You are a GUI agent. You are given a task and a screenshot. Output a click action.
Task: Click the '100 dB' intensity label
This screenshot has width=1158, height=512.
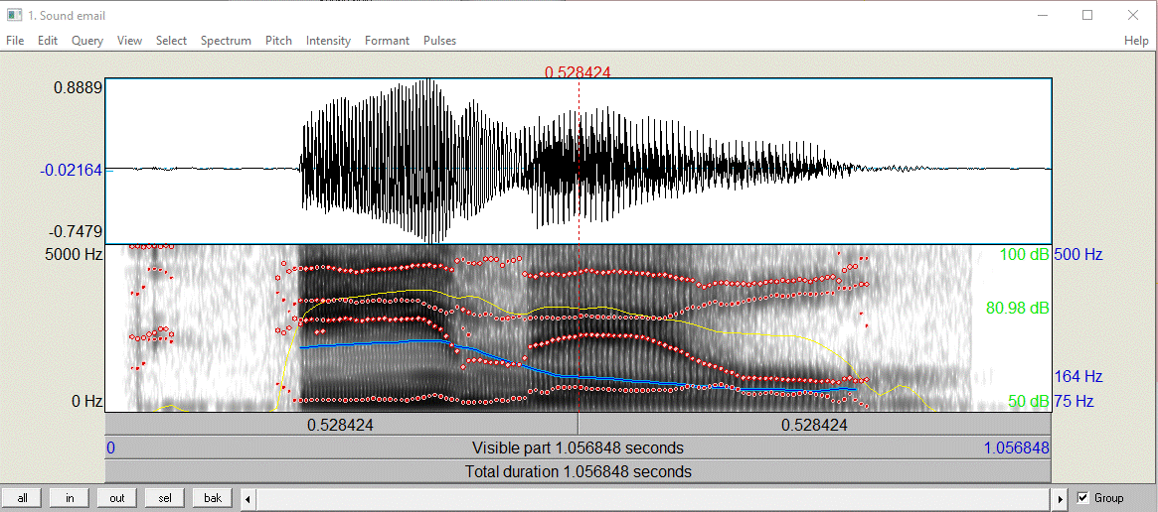[1024, 255]
